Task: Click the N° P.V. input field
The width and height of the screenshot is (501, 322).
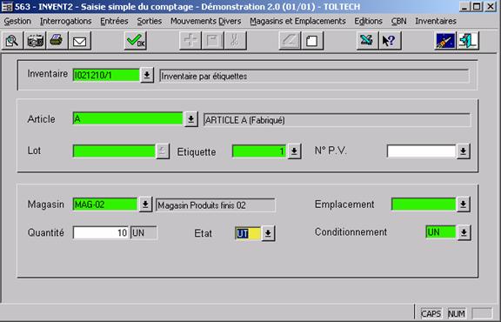Action: (421, 151)
